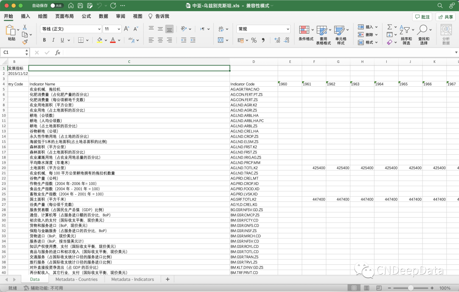Viewport: 459px width, 292px height.
Task: Click the text orientation icon
Action: point(184,29)
